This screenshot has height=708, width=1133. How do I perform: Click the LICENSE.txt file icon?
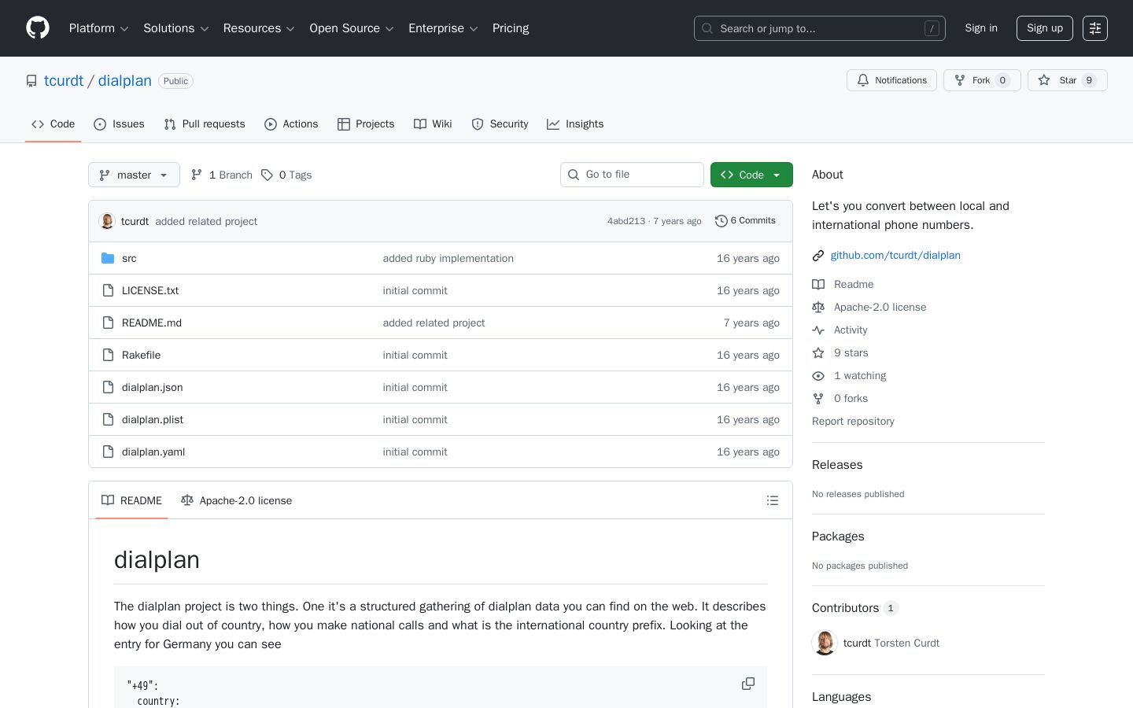point(108,290)
